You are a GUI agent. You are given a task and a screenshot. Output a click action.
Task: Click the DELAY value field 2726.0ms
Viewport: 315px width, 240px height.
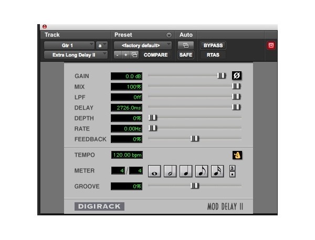tap(127, 107)
